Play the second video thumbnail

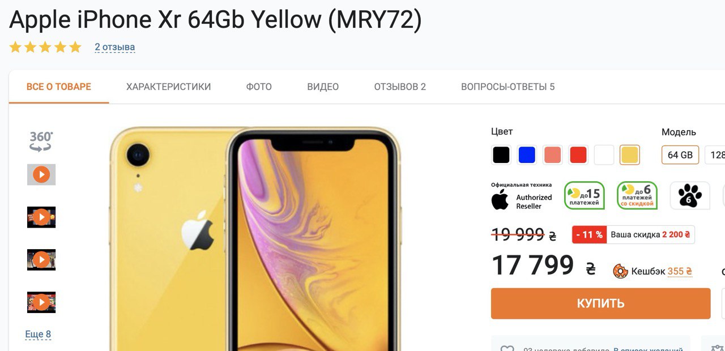[x=41, y=217]
